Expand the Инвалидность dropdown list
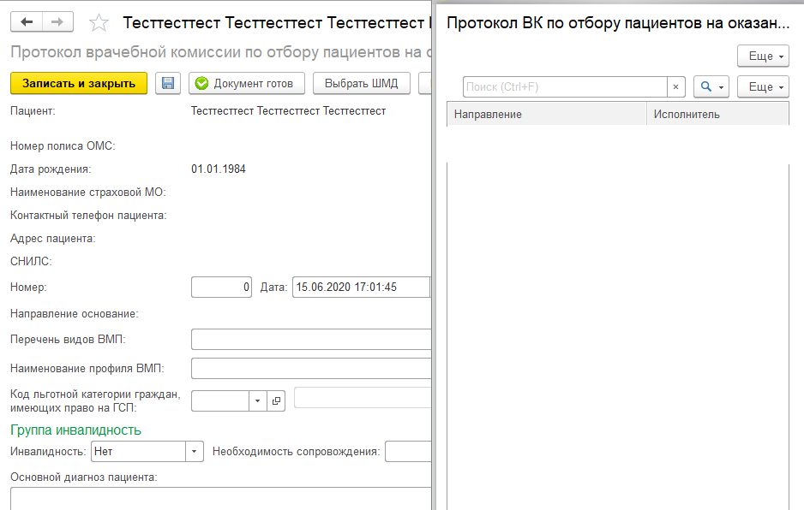This screenshot has width=804, height=510. coord(195,451)
